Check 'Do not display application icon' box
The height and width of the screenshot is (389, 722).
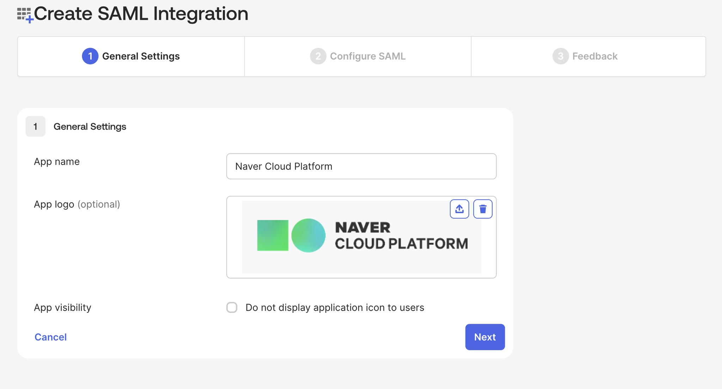pos(232,308)
